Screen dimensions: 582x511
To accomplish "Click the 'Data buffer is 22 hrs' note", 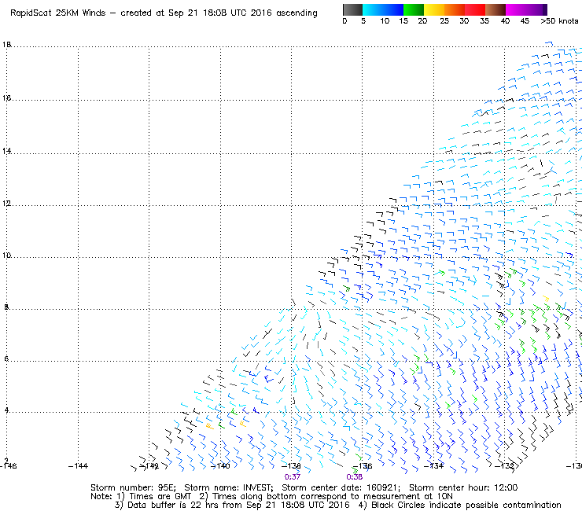I will point(175,505).
